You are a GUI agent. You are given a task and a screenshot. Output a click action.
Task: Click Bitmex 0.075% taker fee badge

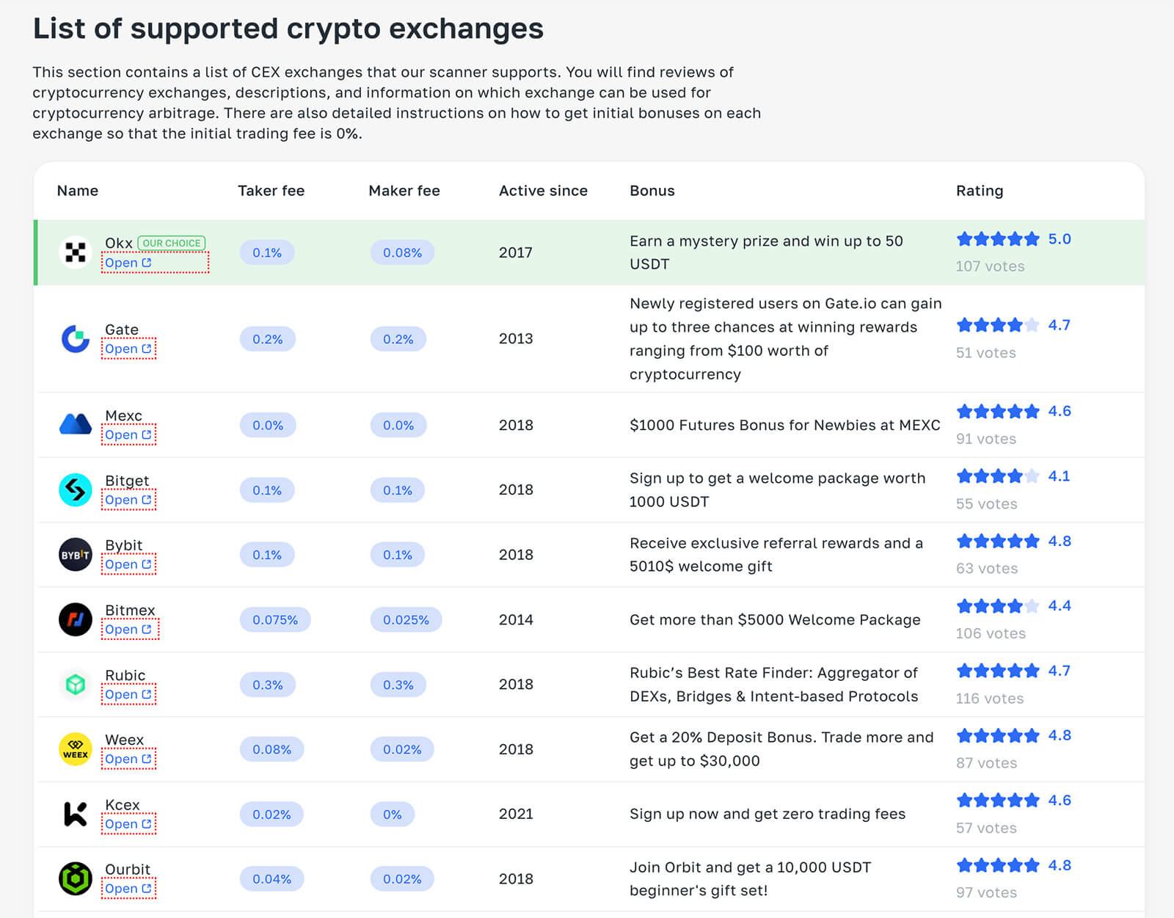pyautogui.click(x=275, y=620)
